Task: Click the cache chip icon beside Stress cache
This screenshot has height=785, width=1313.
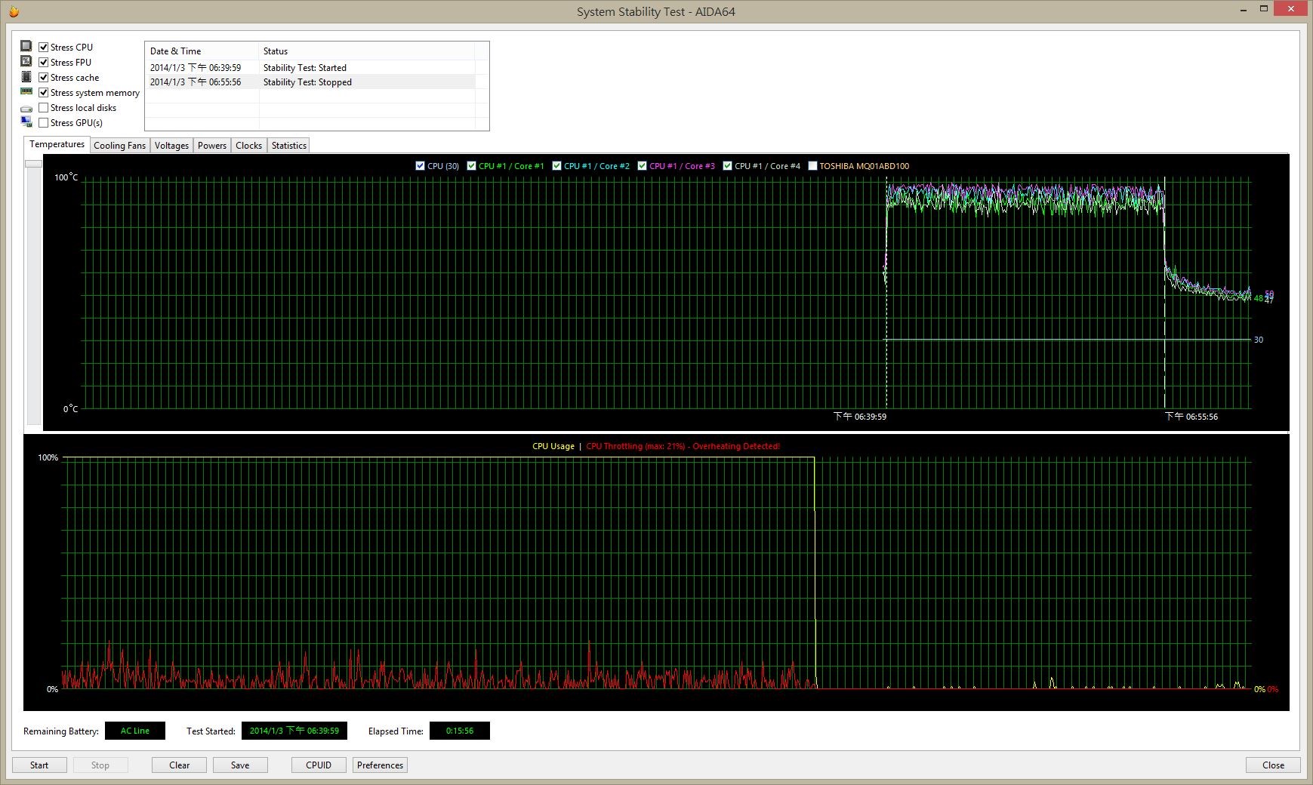Action: click(26, 76)
